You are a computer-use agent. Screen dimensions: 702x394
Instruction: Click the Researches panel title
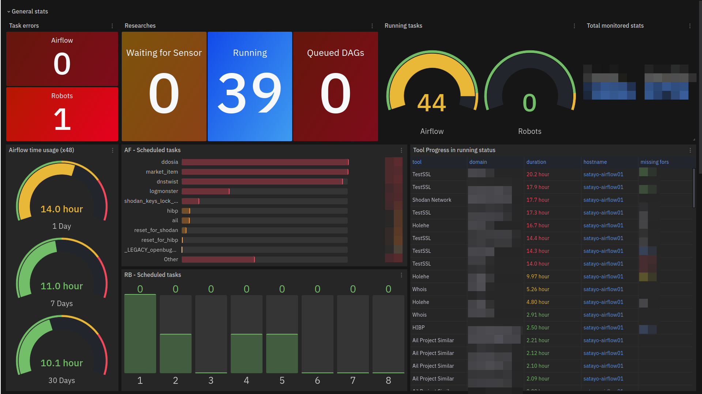[x=140, y=26]
